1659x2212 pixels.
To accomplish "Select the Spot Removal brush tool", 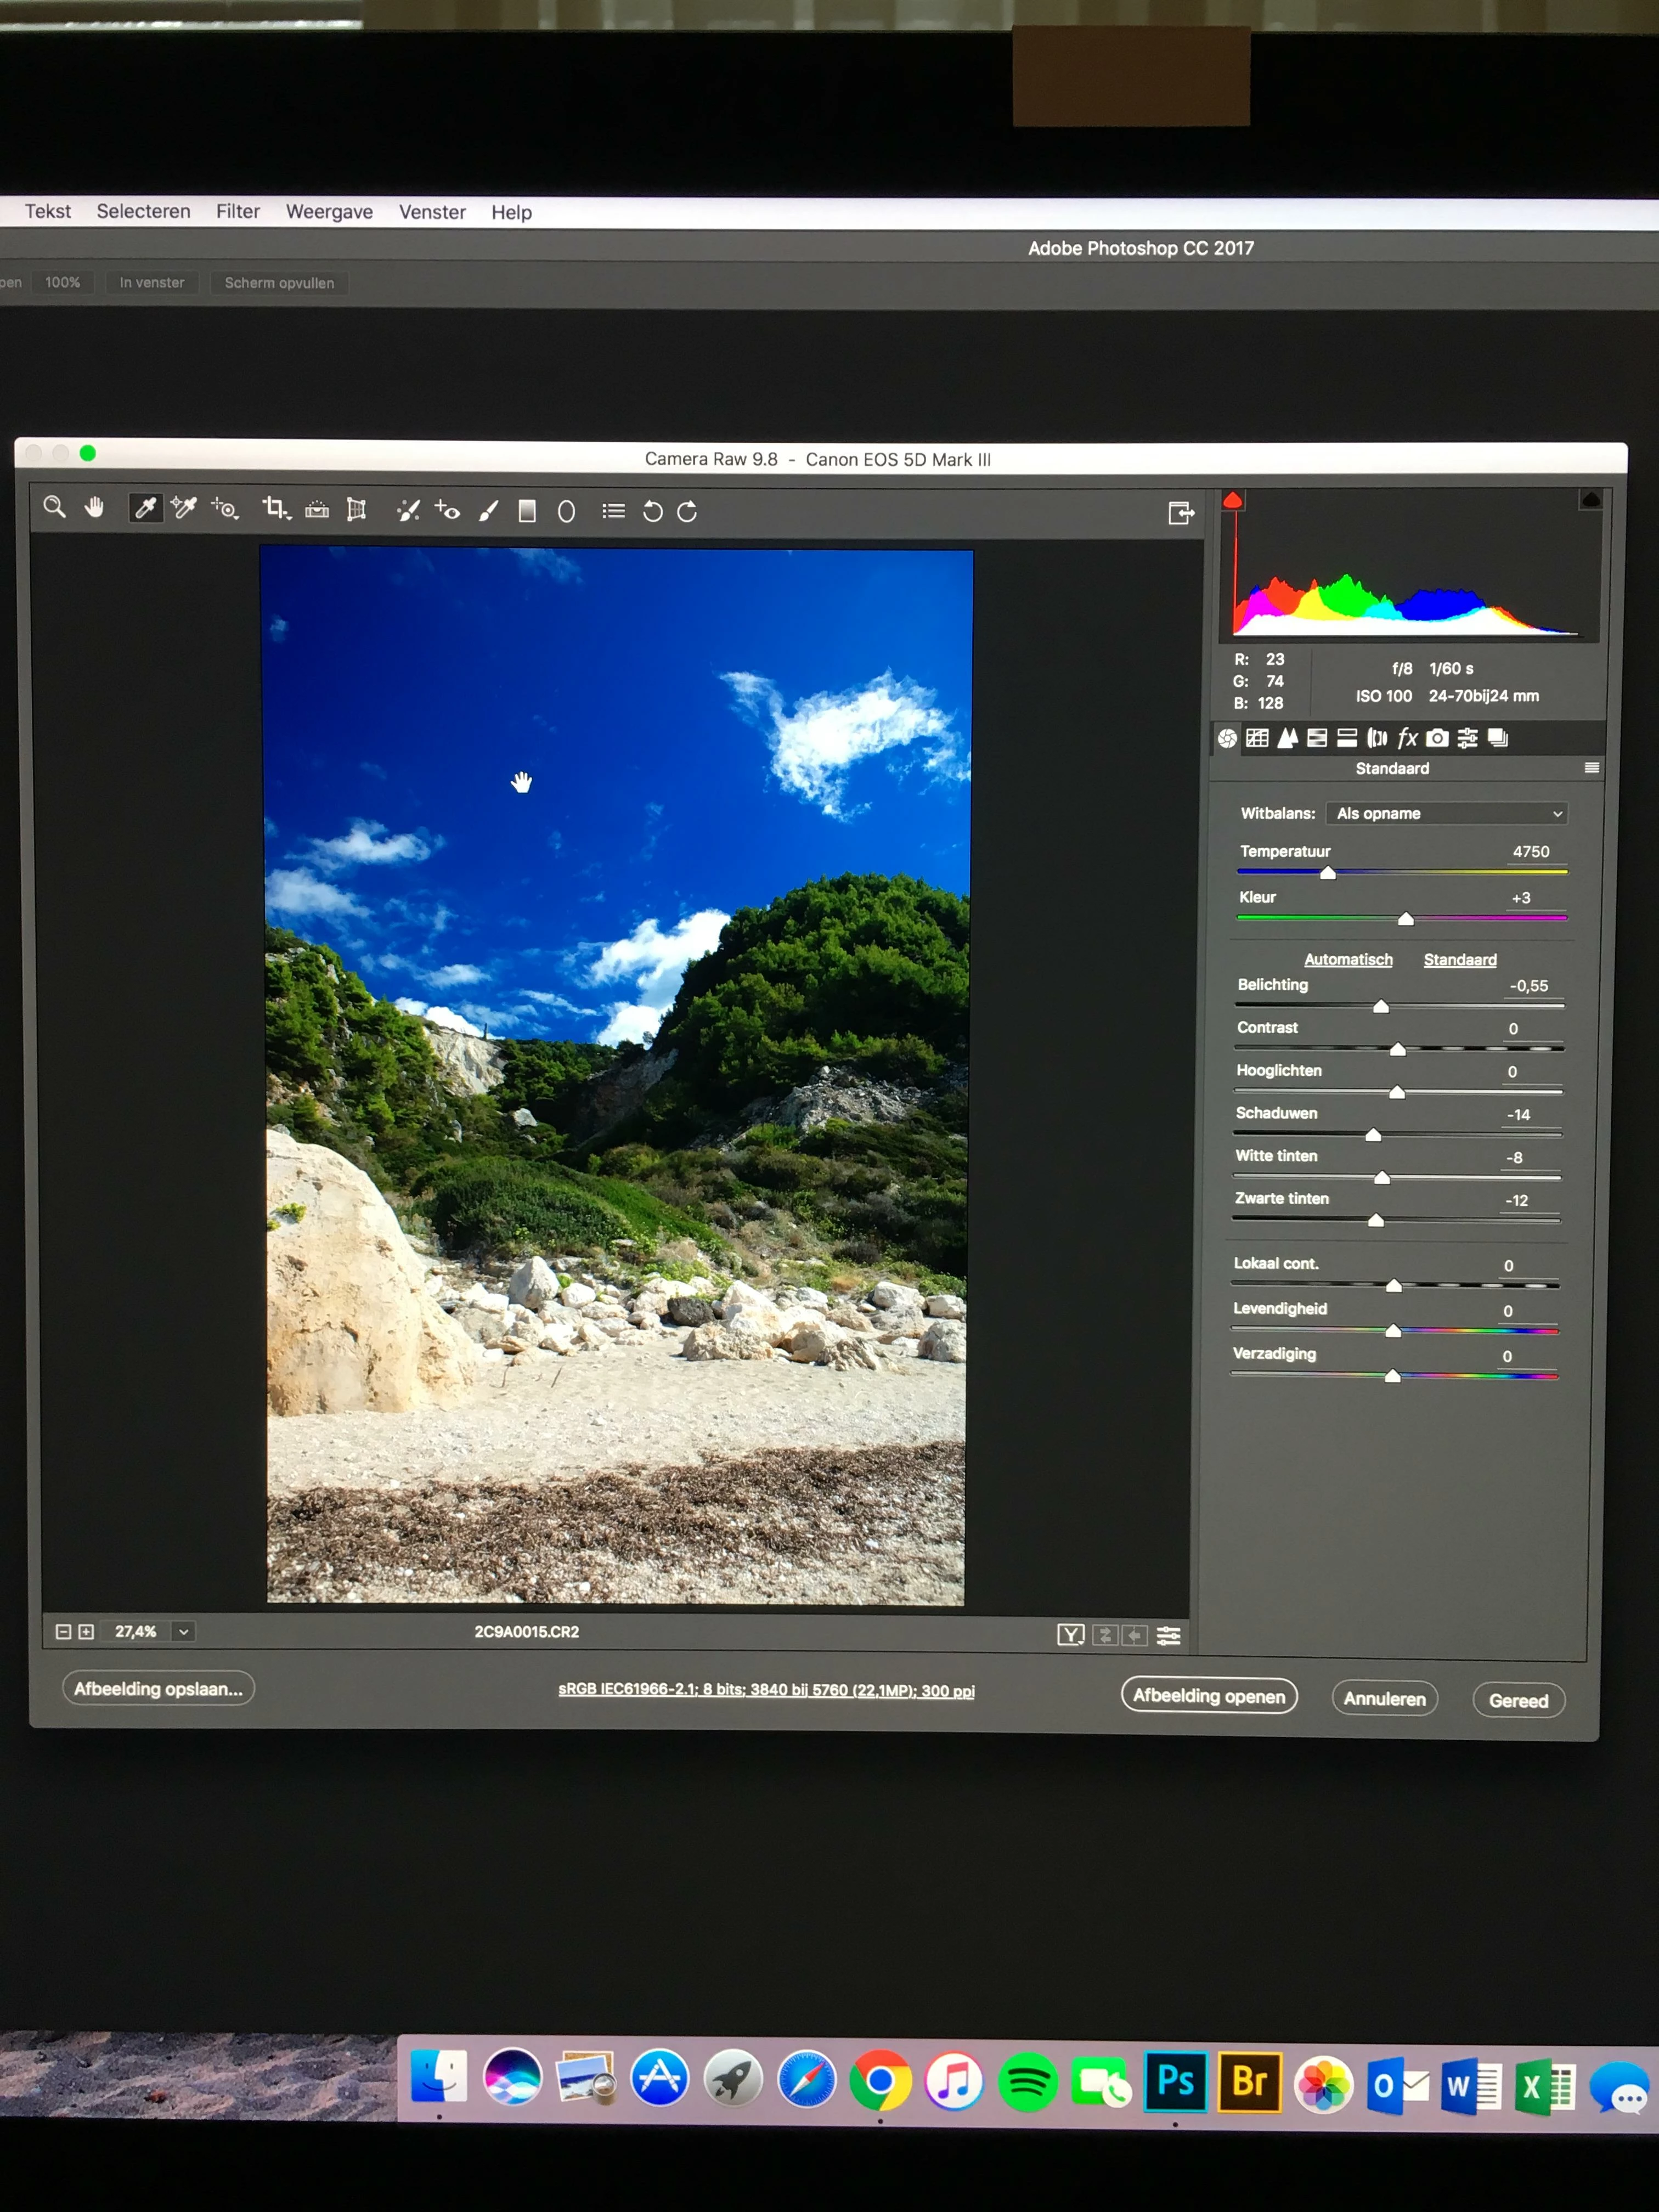I will [408, 511].
